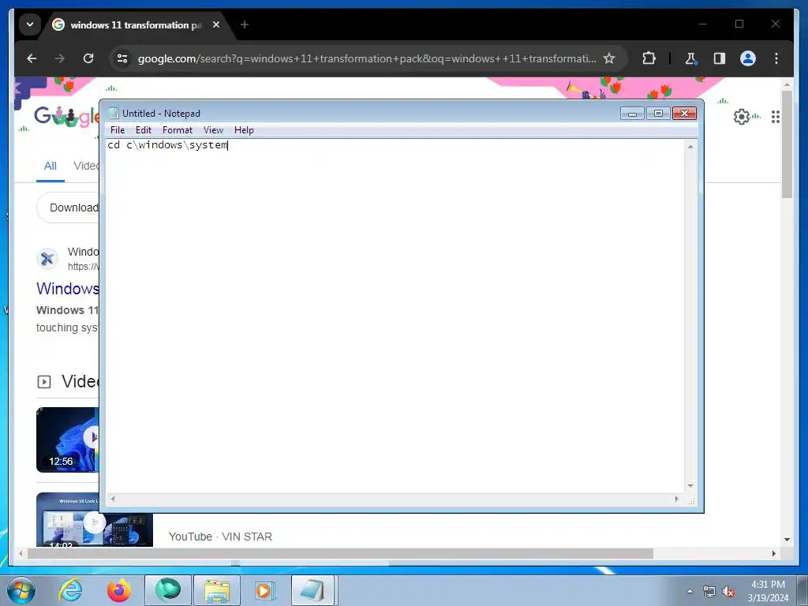Click the Chrome page vertical scrollbar
The height and width of the screenshot is (606, 808).
click(x=787, y=144)
